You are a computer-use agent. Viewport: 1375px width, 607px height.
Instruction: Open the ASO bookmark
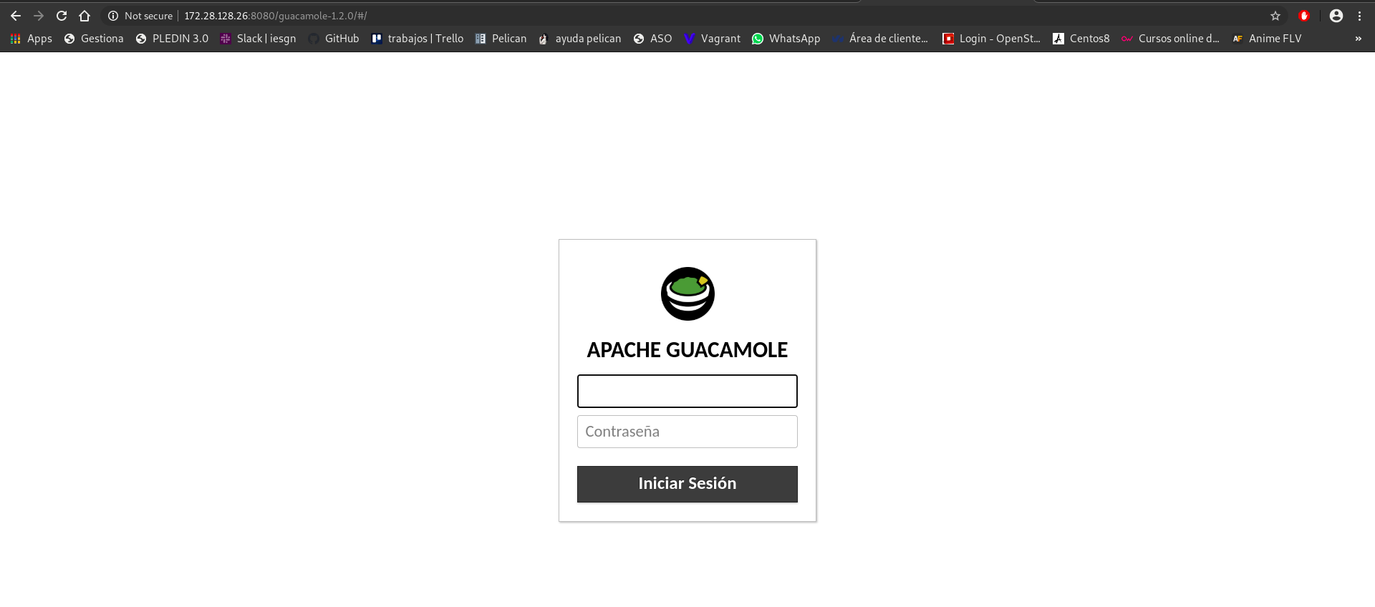point(652,39)
